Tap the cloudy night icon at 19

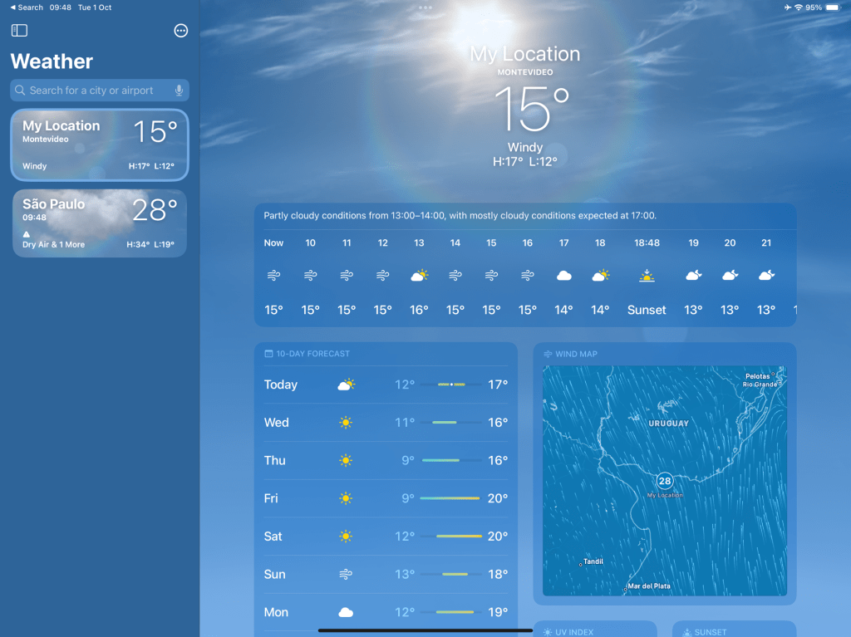(693, 276)
